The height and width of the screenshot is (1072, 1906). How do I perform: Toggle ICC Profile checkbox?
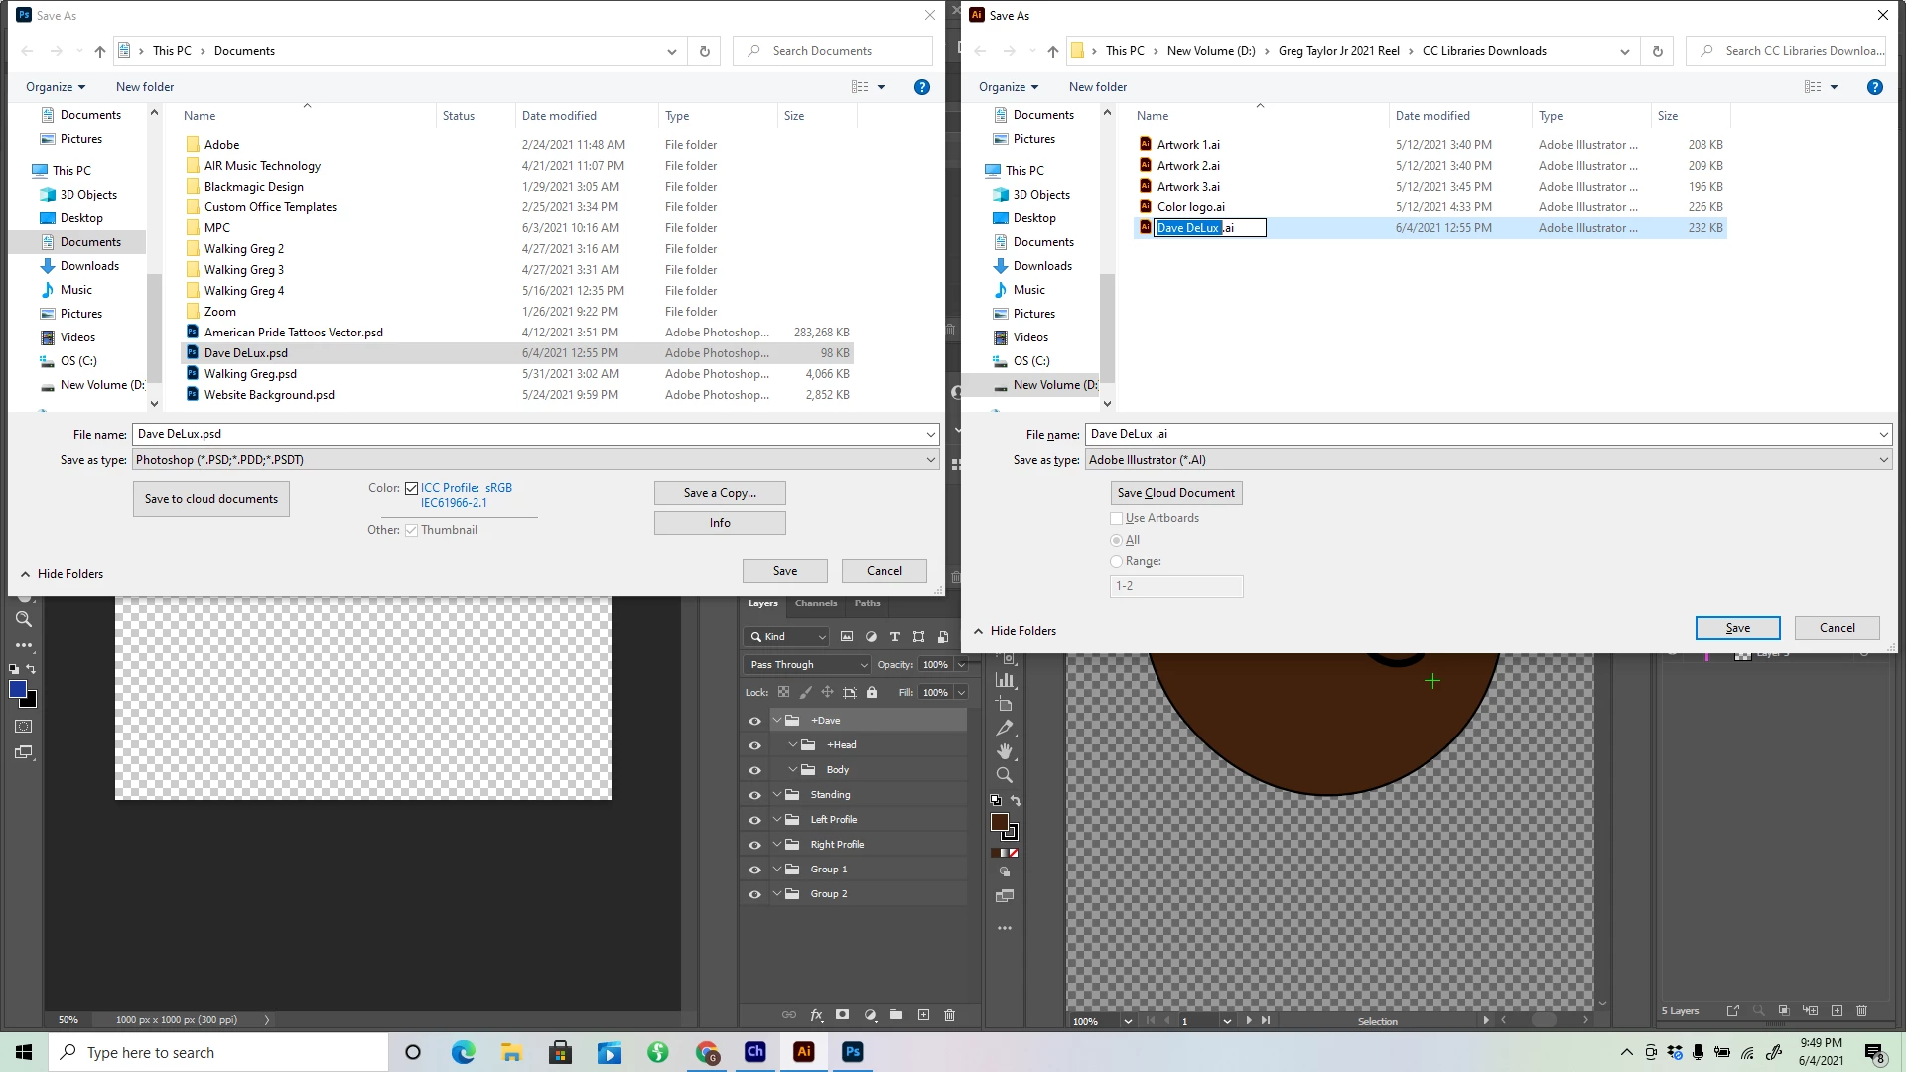(411, 488)
